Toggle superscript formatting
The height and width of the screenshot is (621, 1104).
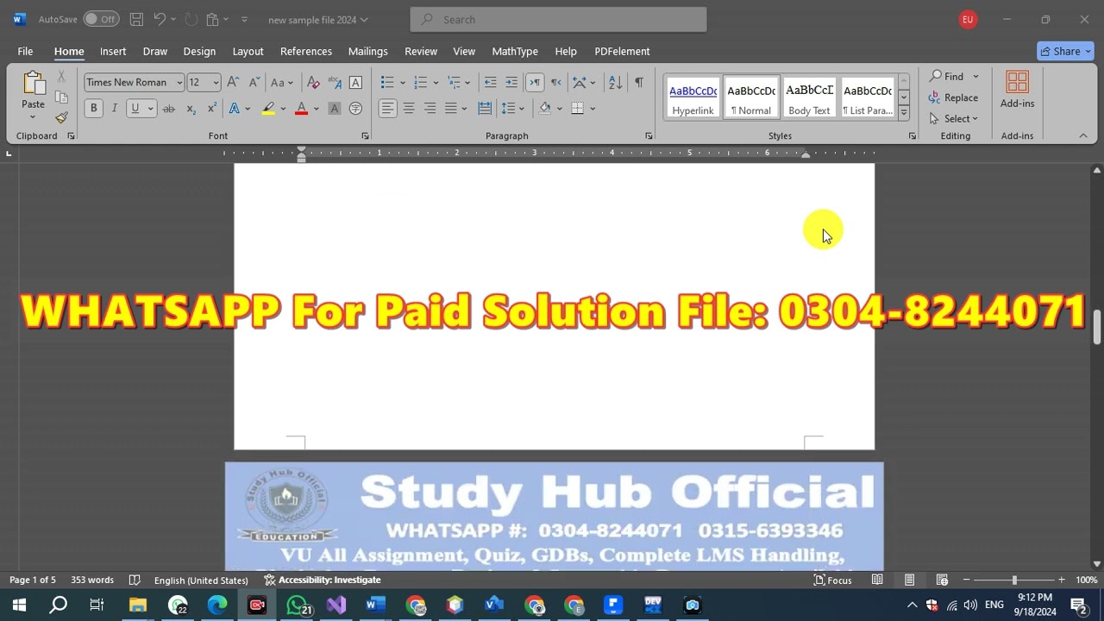[x=212, y=108]
